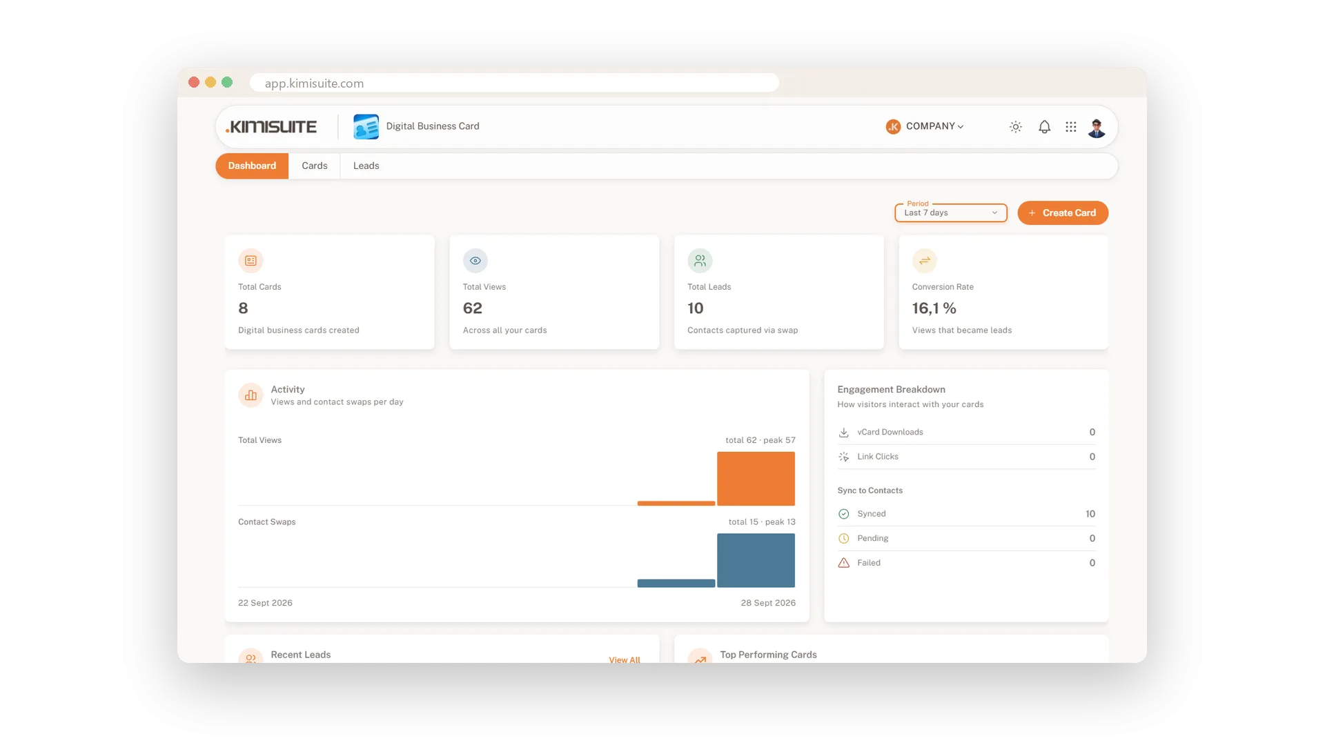The height and width of the screenshot is (745, 1325).
Task: Open View All recent leads link
Action: click(625, 659)
